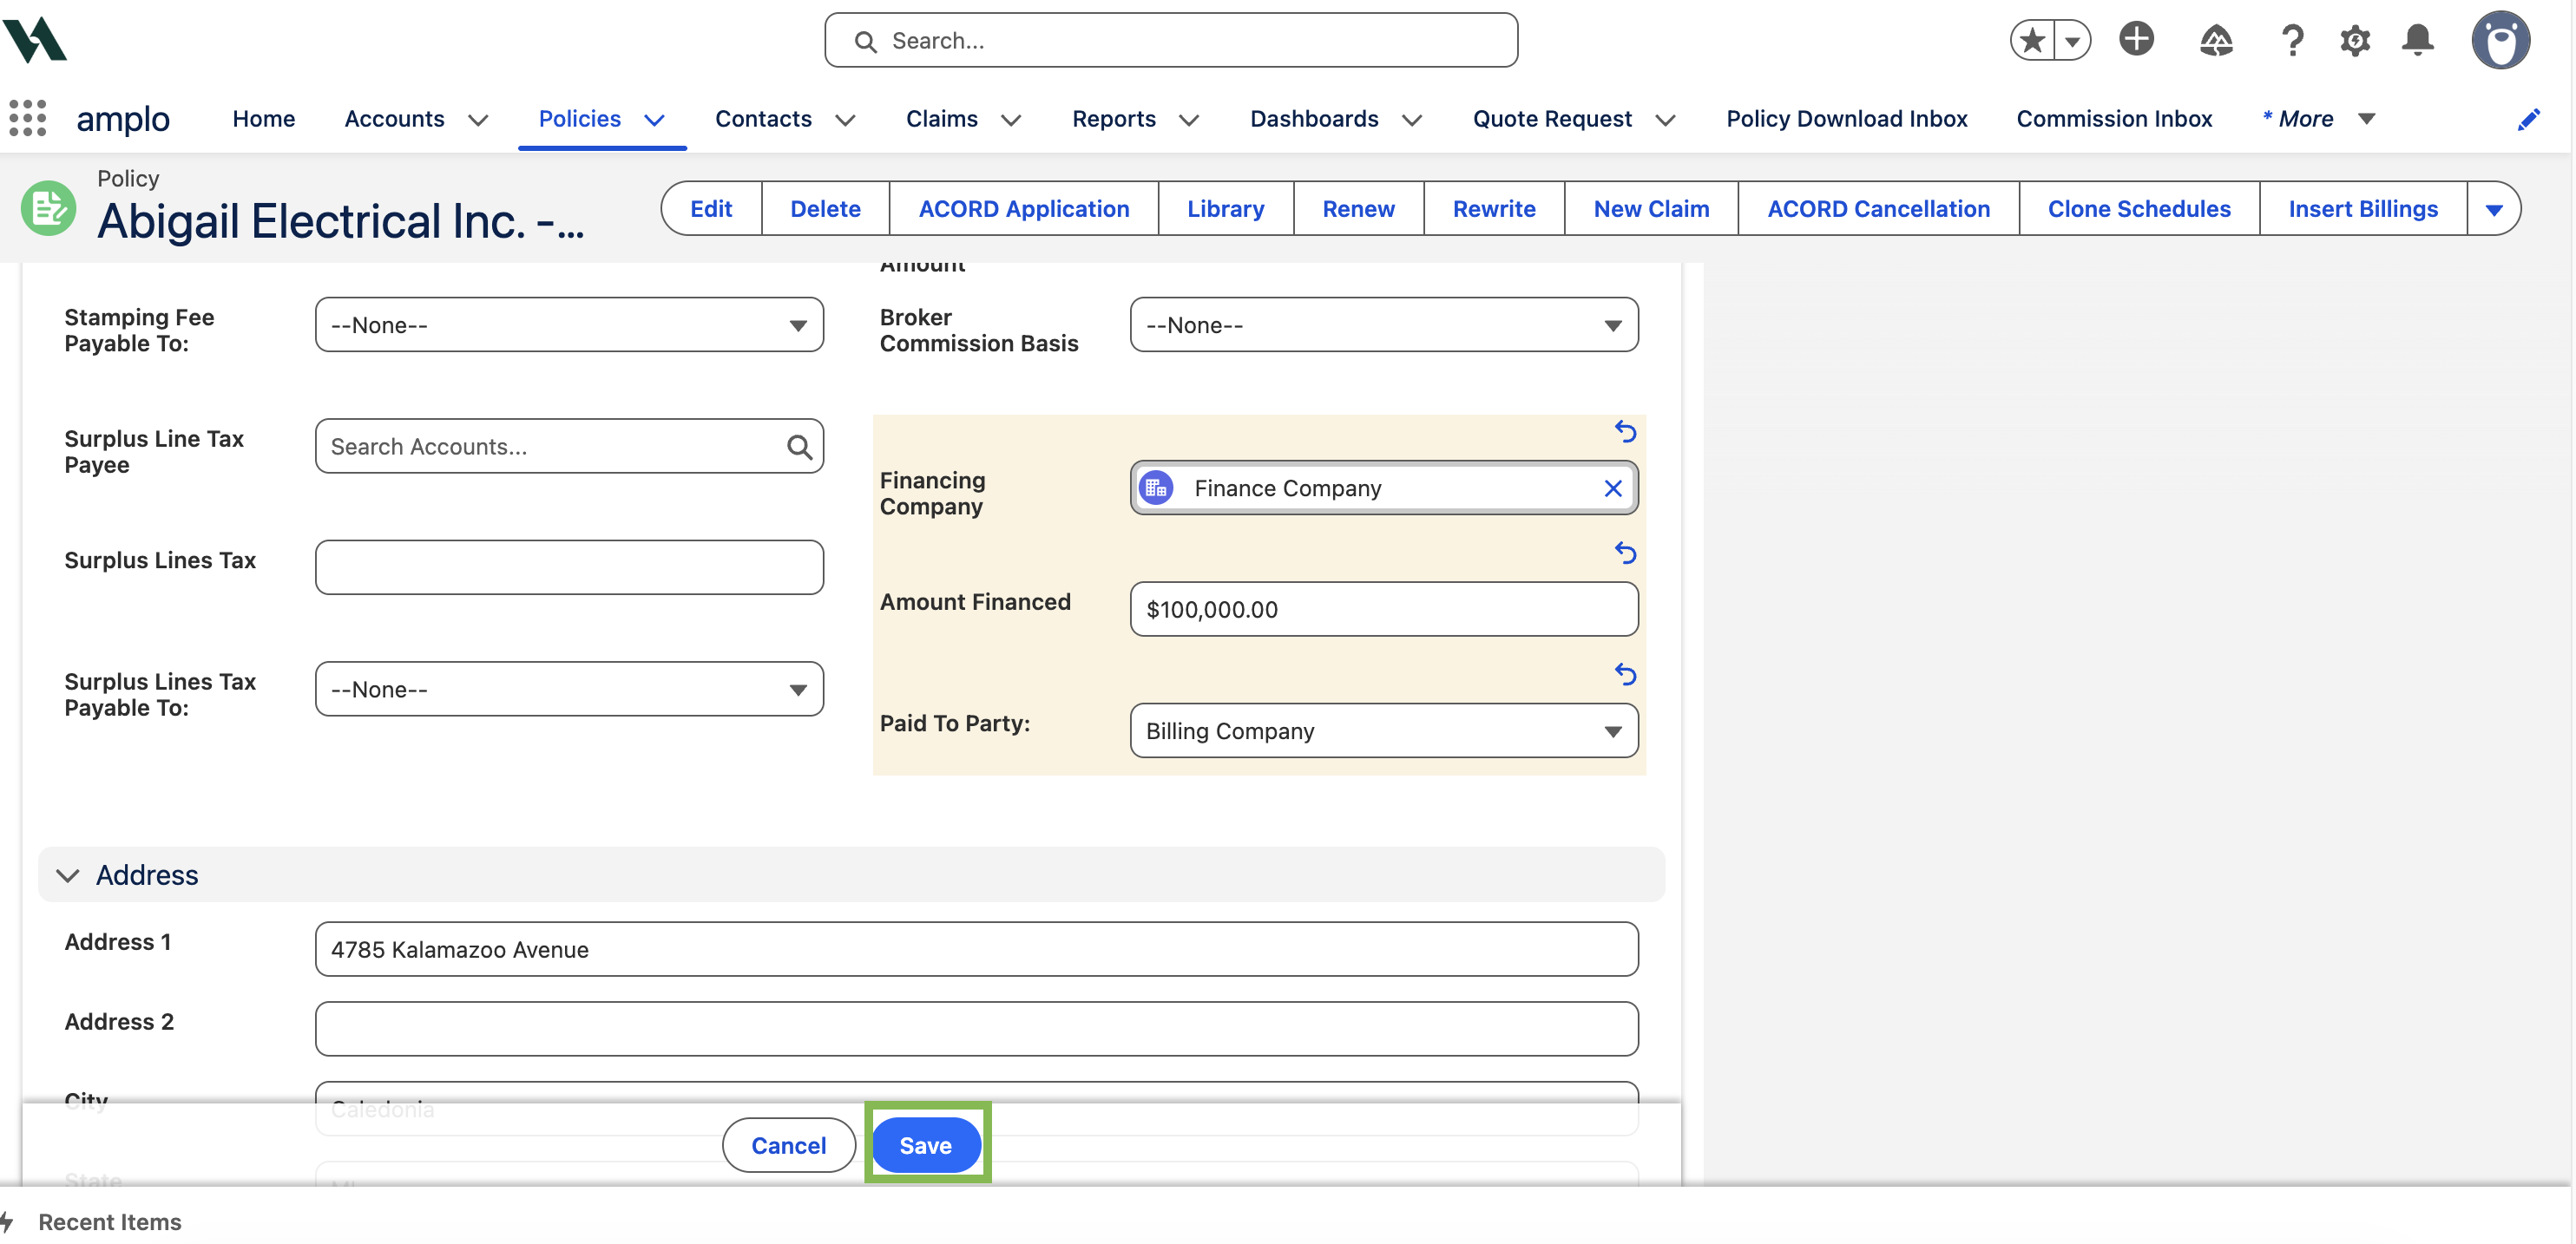Open the Reports tab
Image resolution: width=2576 pixels, height=1244 pixels.
[1114, 118]
